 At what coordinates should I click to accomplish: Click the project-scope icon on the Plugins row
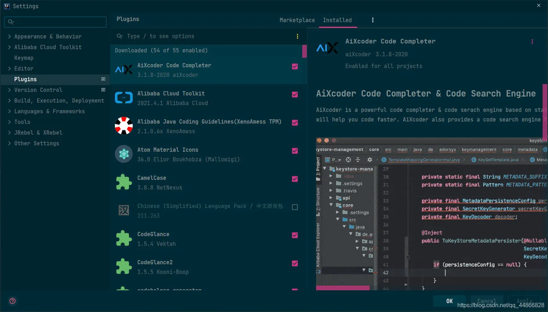(103, 79)
